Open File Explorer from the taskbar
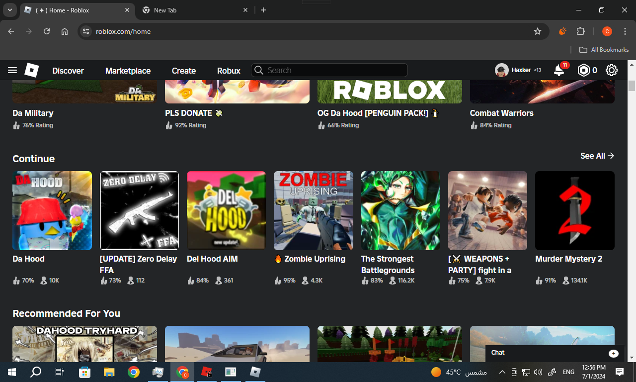636x382 pixels. click(x=109, y=372)
